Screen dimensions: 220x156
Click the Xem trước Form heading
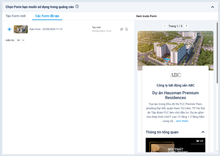(x=146, y=16)
